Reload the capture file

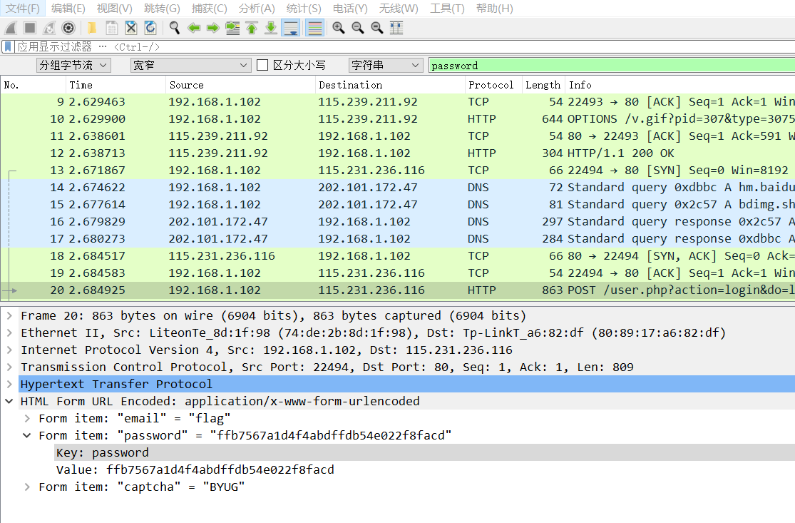[x=150, y=27]
